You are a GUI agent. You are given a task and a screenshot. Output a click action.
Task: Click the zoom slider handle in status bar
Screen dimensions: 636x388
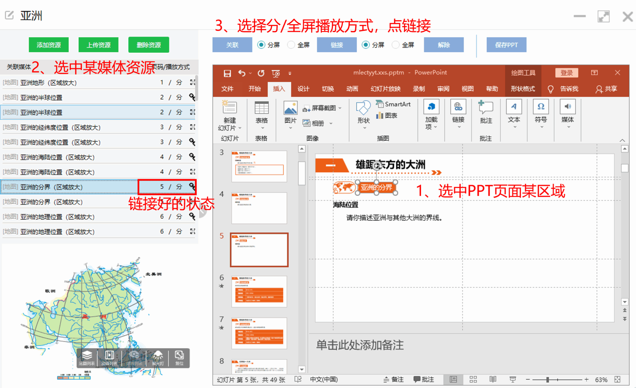tap(548, 380)
